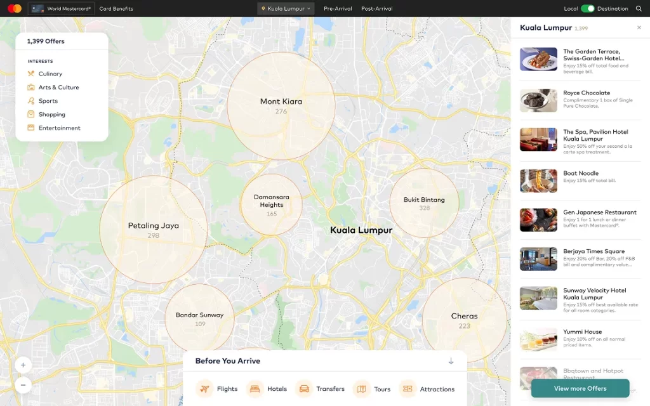Zoom in with the plus button

(23, 365)
